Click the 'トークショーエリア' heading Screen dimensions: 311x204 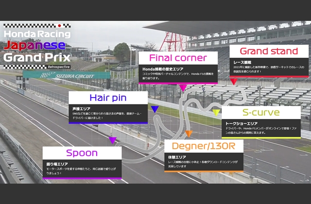point(242,124)
